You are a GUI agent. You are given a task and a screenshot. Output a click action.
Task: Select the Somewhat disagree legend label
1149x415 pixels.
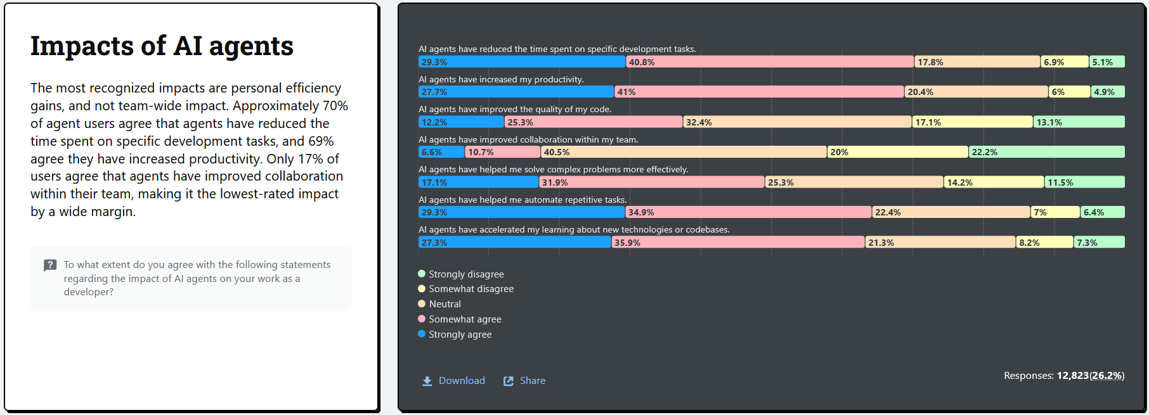tap(471, 288)
